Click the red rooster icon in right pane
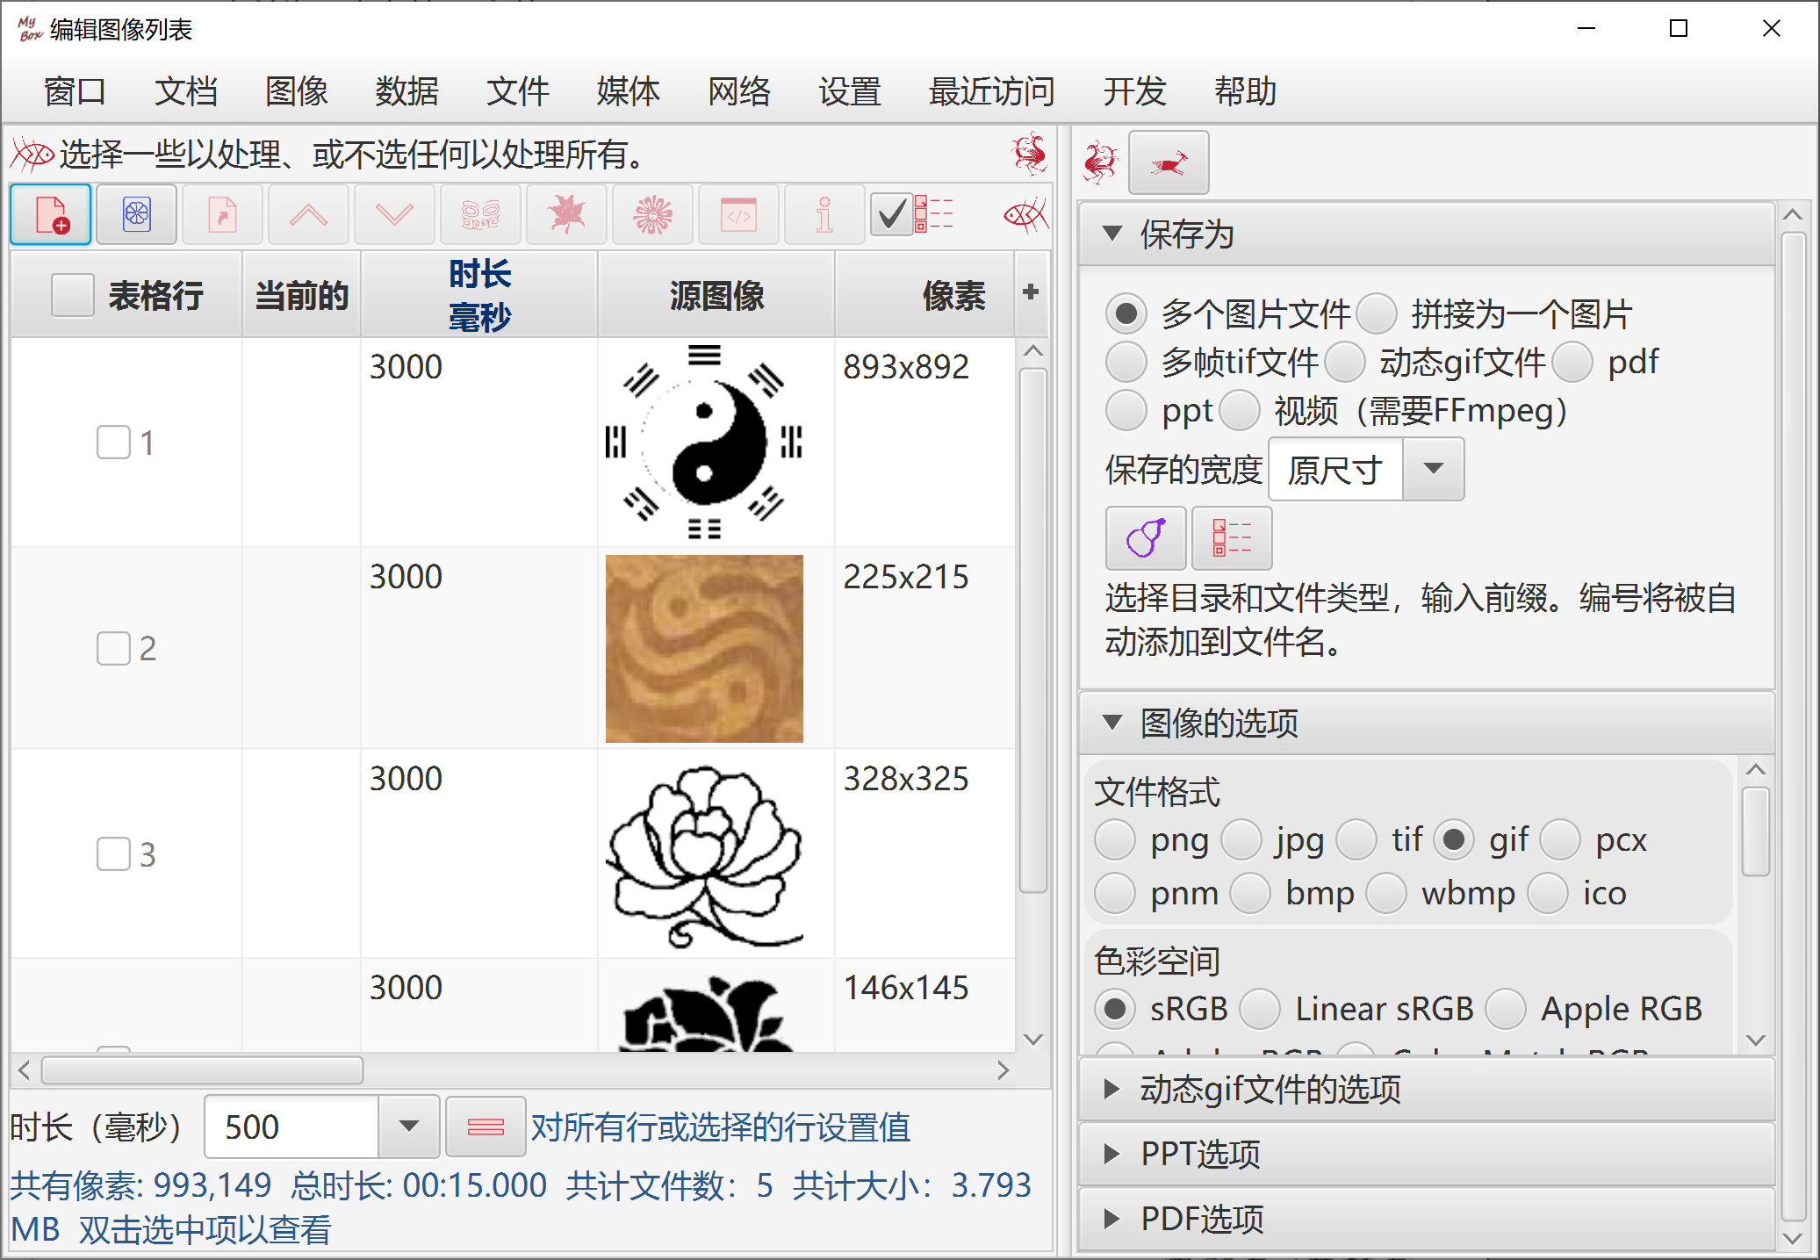This screenshot has width=1820, height=1260. pyautogui.click(x=1100, y=162)
